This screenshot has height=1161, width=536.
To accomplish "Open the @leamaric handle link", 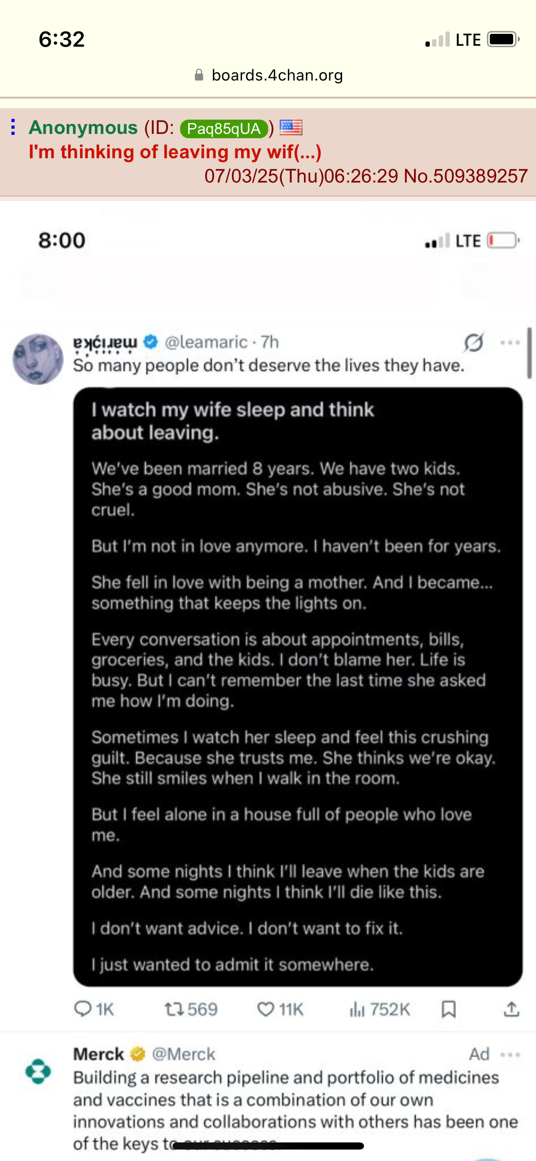I will [x=206, y=342].
